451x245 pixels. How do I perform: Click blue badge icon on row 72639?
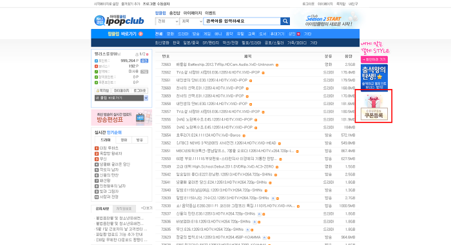pos(273,198)
